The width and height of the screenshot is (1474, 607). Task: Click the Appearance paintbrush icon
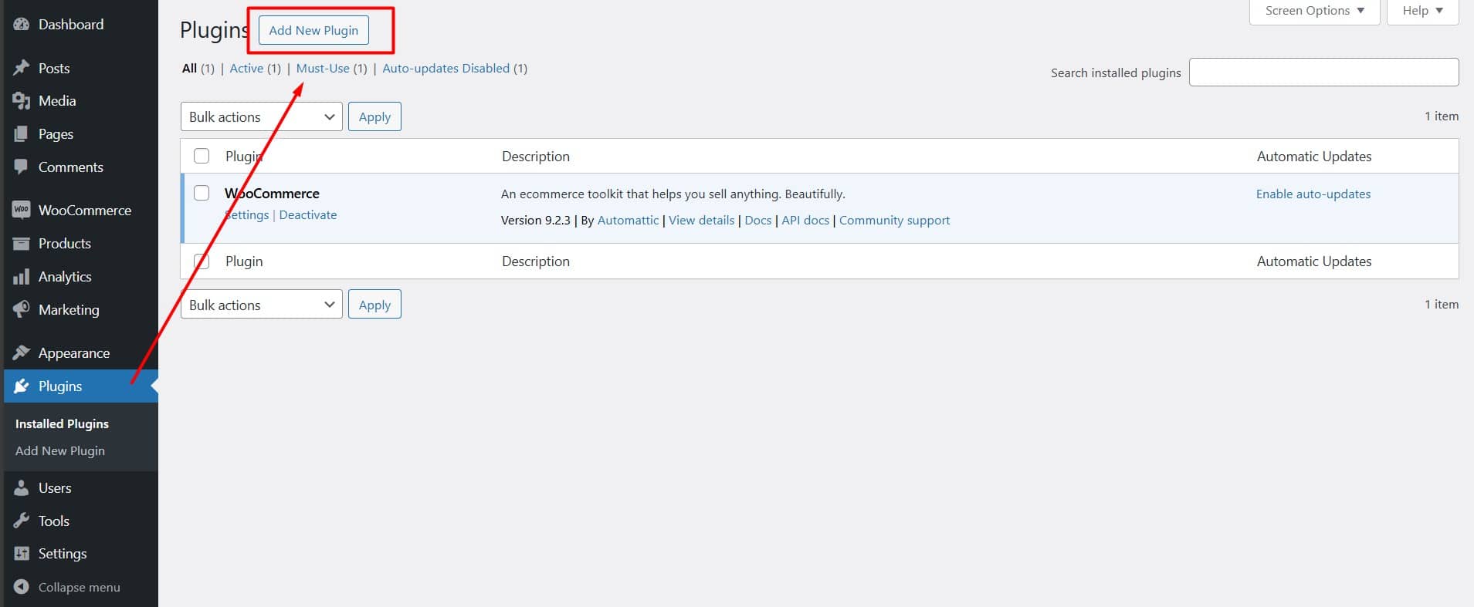[22, 352]
